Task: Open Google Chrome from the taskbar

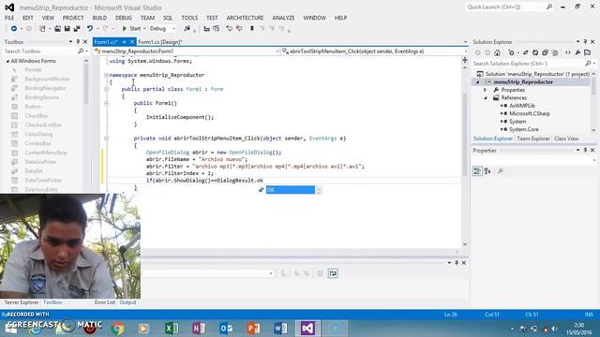Action: coord(118,329)
